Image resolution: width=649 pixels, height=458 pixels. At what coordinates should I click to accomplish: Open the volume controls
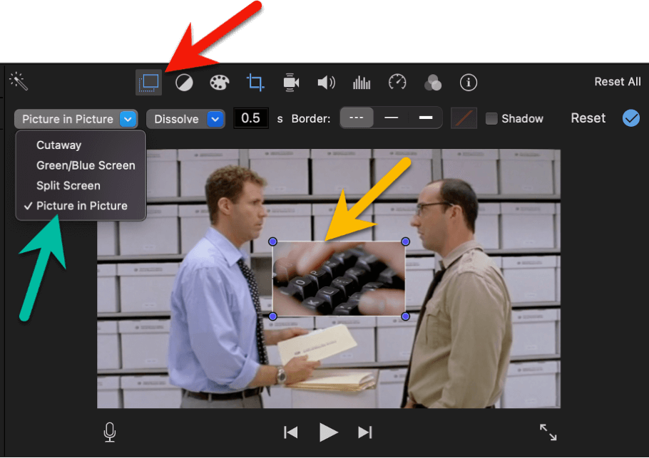[x=326, y=83]
